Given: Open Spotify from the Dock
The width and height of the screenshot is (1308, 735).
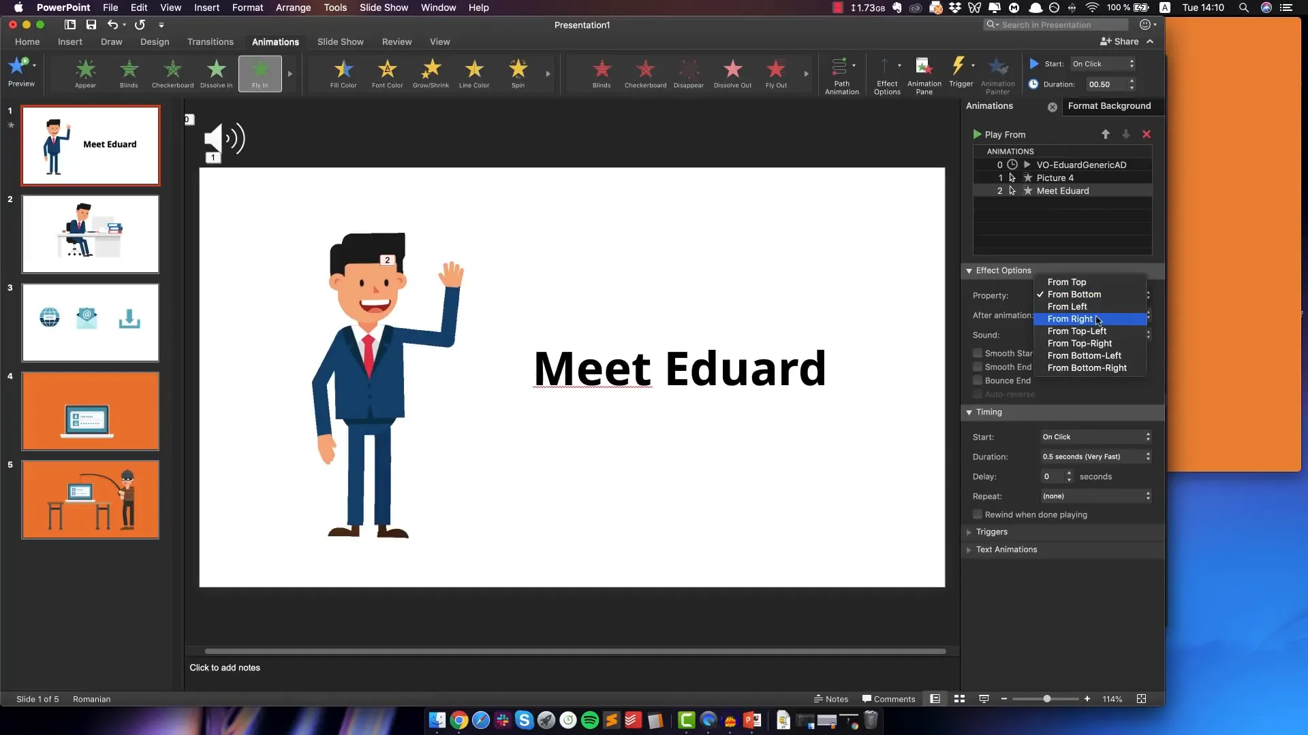Looking at the screenshot, I should tap(590, 720).
